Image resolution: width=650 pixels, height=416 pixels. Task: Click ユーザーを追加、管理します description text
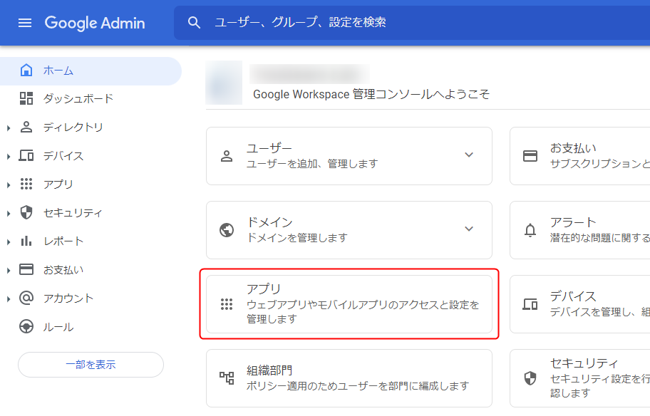click(312, 164)
